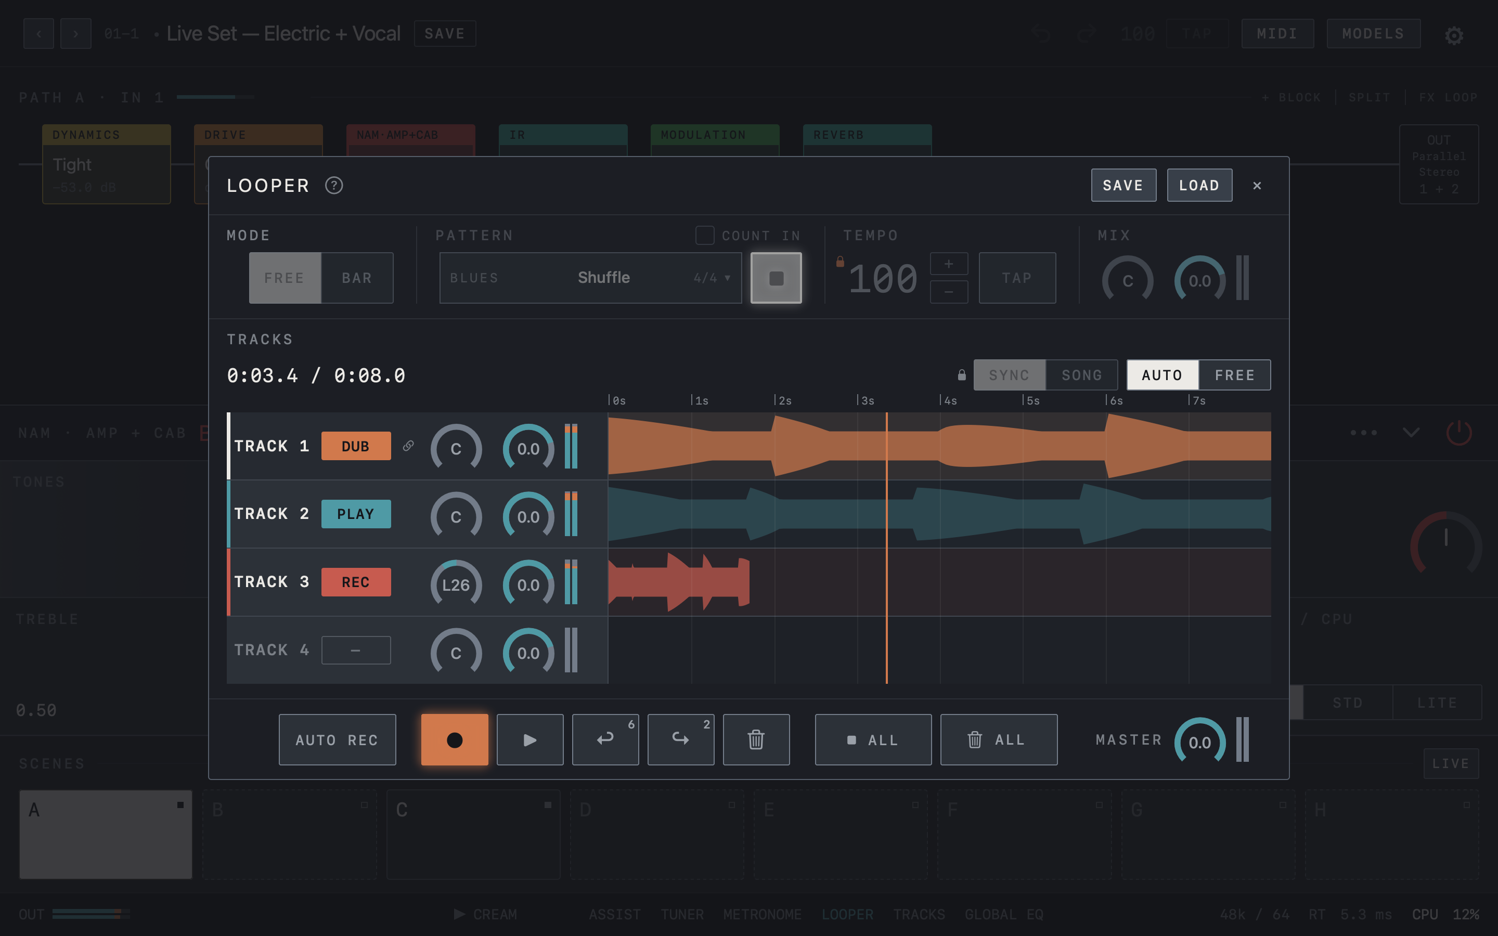Stop all tracks
The image size is (1498, 936).
(873, 740)
